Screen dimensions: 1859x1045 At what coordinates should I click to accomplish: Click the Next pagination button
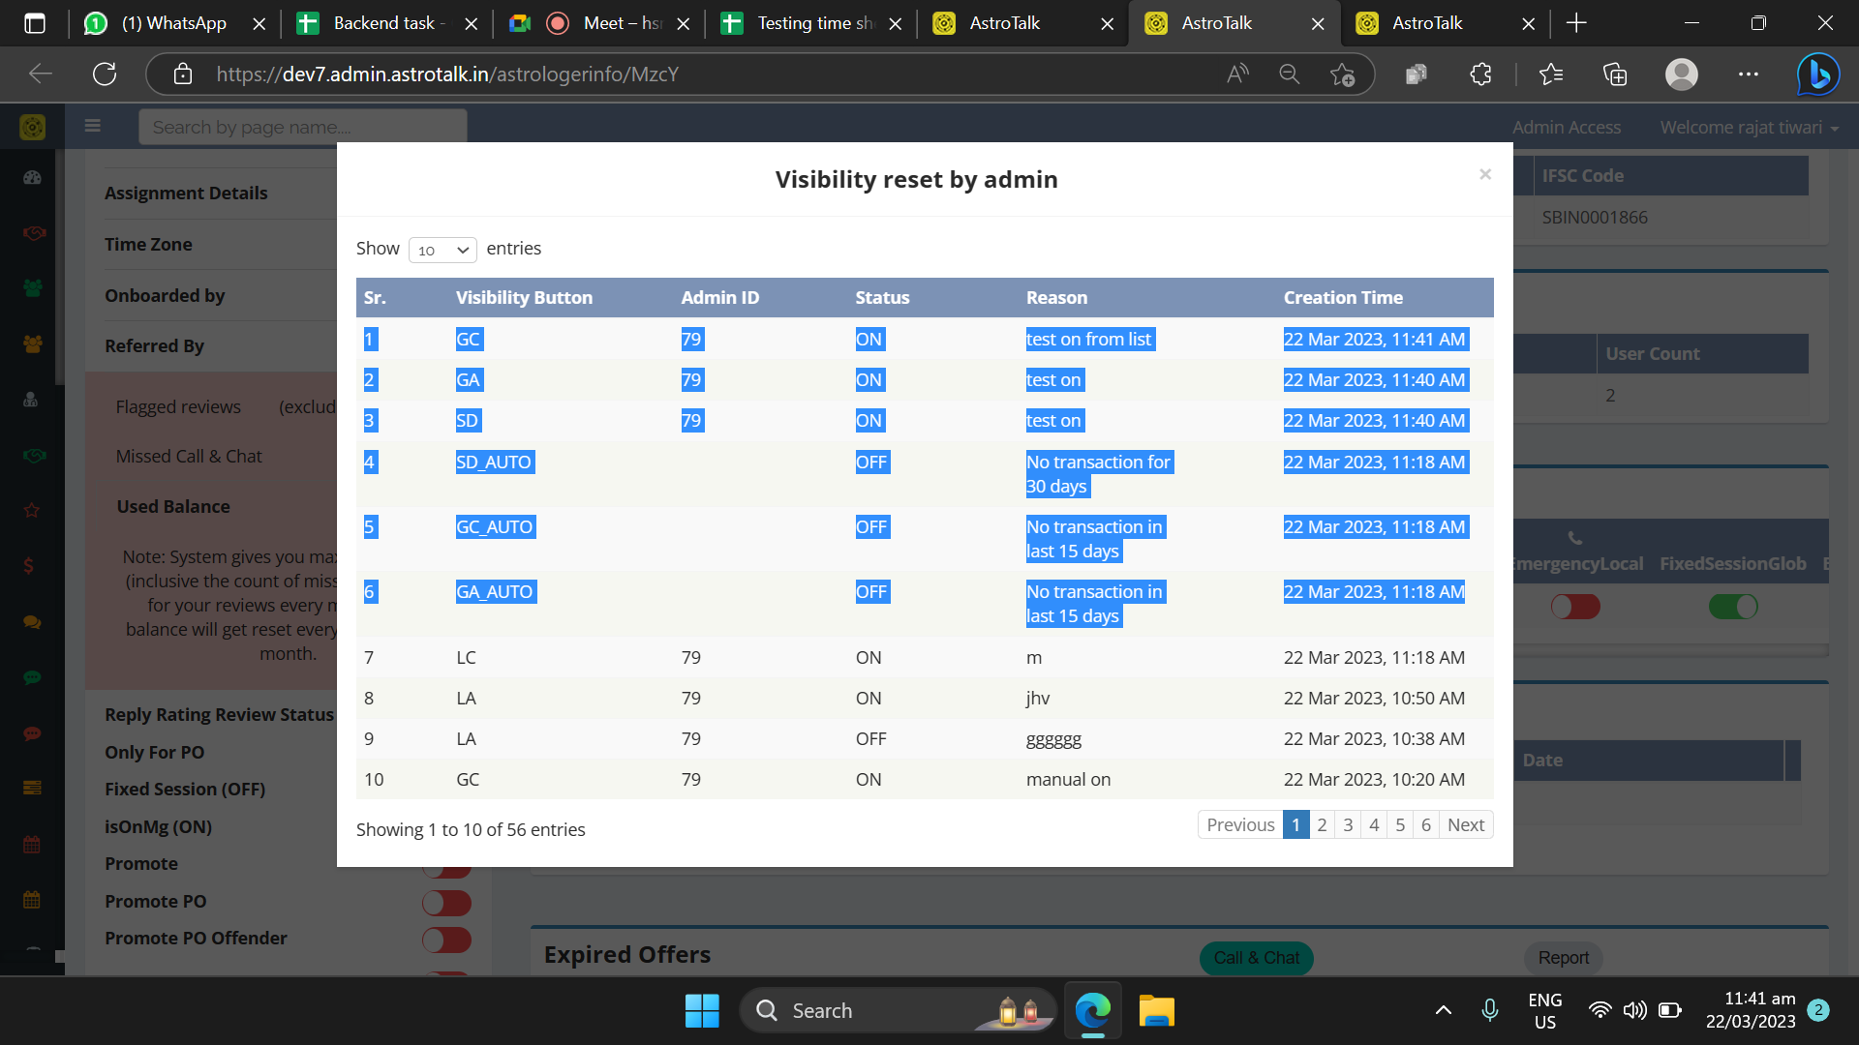pos(1465,824)
